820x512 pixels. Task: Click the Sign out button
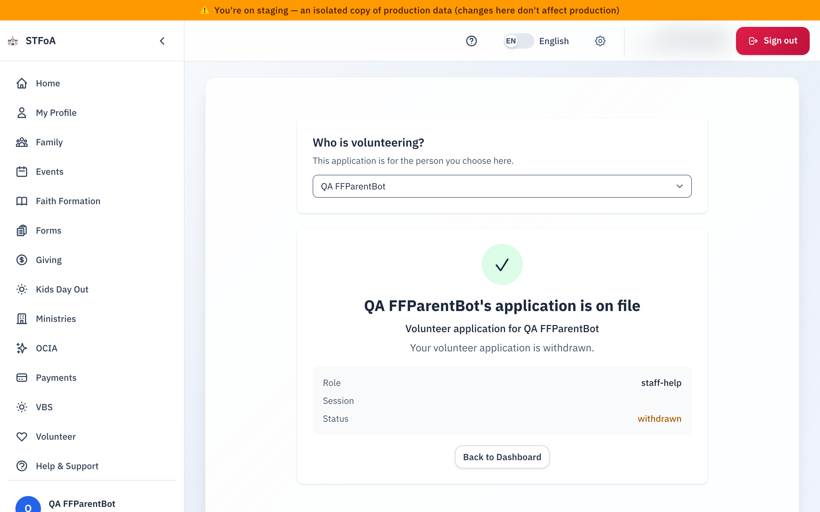click(773, 41)
